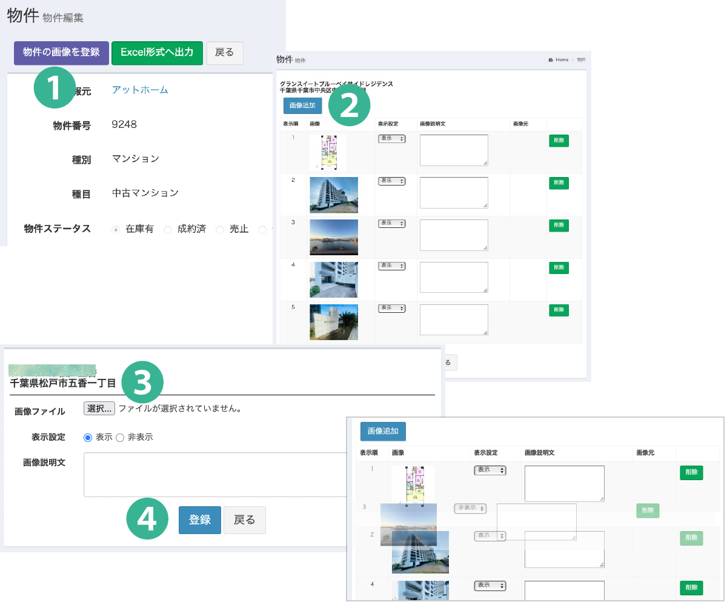Delete row 1 image in the グランスイート list

pos(559,141)
